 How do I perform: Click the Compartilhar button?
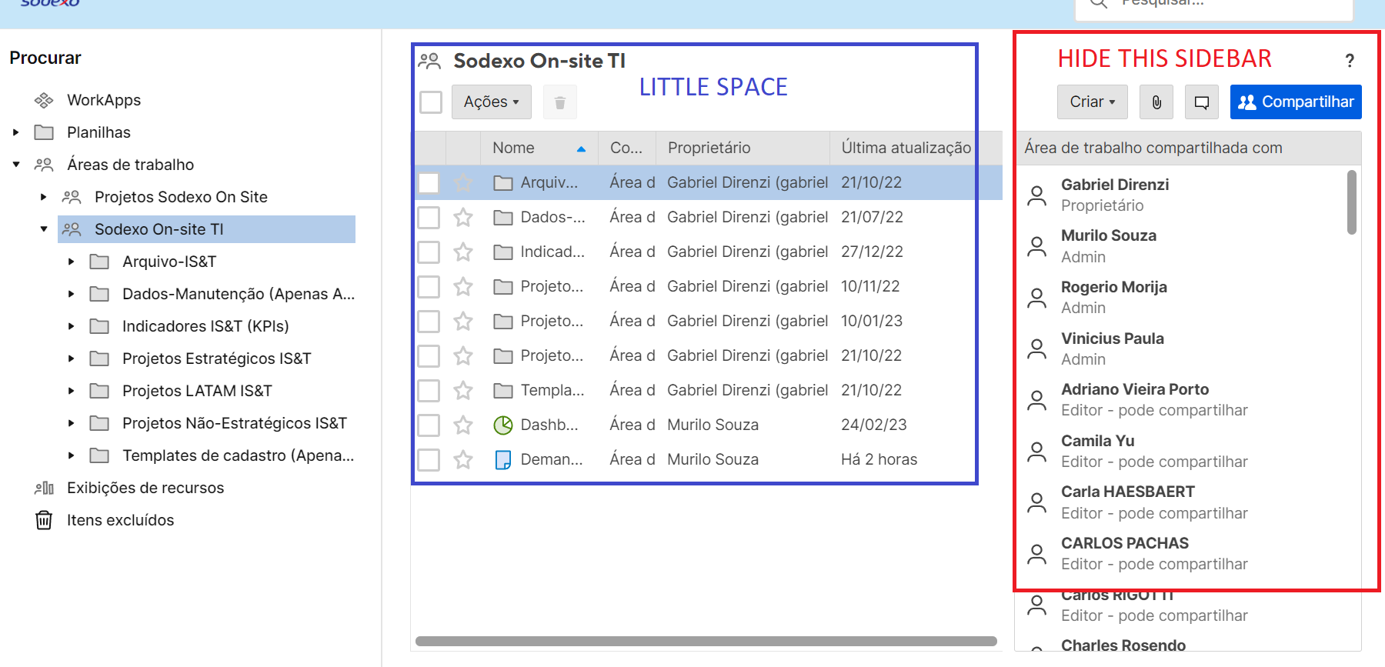1296,102
